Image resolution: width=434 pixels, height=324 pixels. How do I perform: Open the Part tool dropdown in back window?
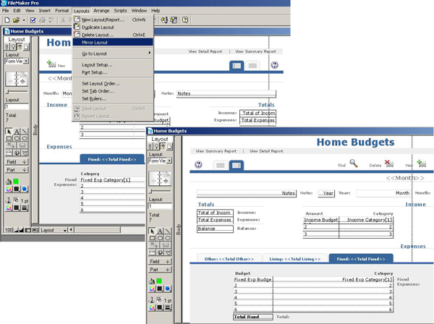[17, 170]
